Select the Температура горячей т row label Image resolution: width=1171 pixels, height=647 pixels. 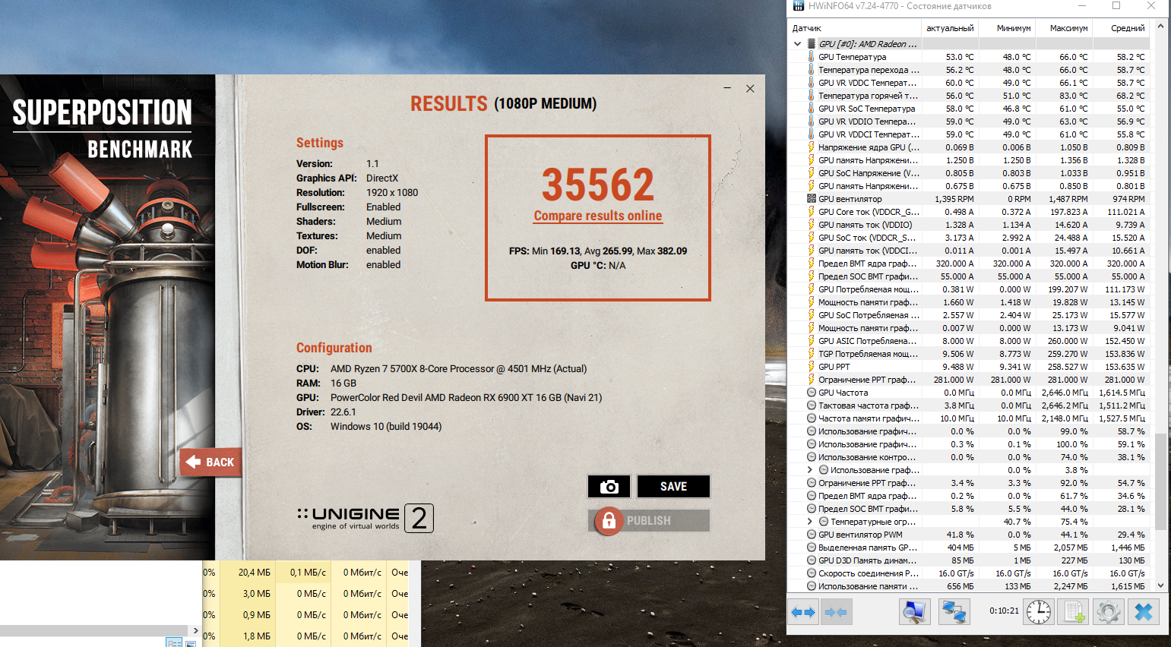(869, 96)
